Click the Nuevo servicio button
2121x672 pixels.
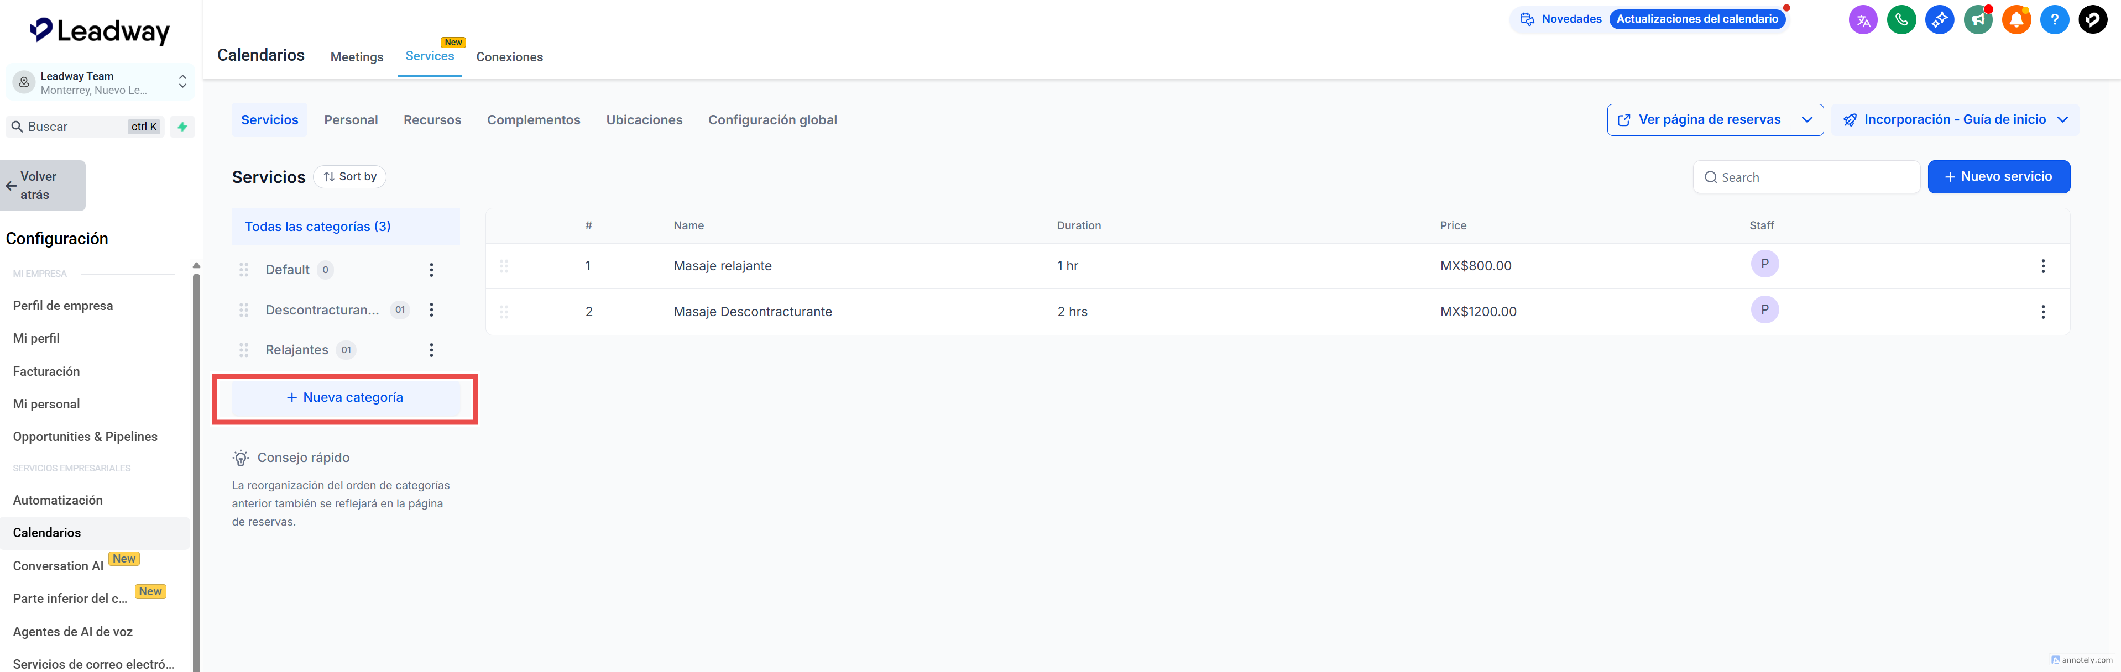point(1998,177)
